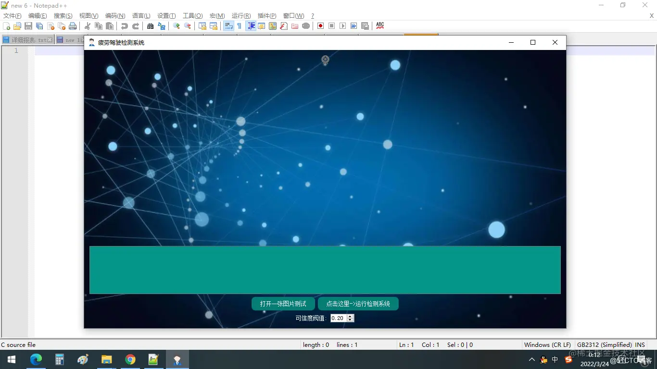Open Folder as Workspace icon
This screenshot has width=657, height=369.
(295, 26)
